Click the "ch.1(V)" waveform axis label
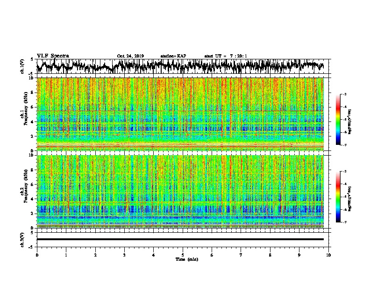This screenshot has width=370, height=286. pyautogui.click(x=22, y=66)
